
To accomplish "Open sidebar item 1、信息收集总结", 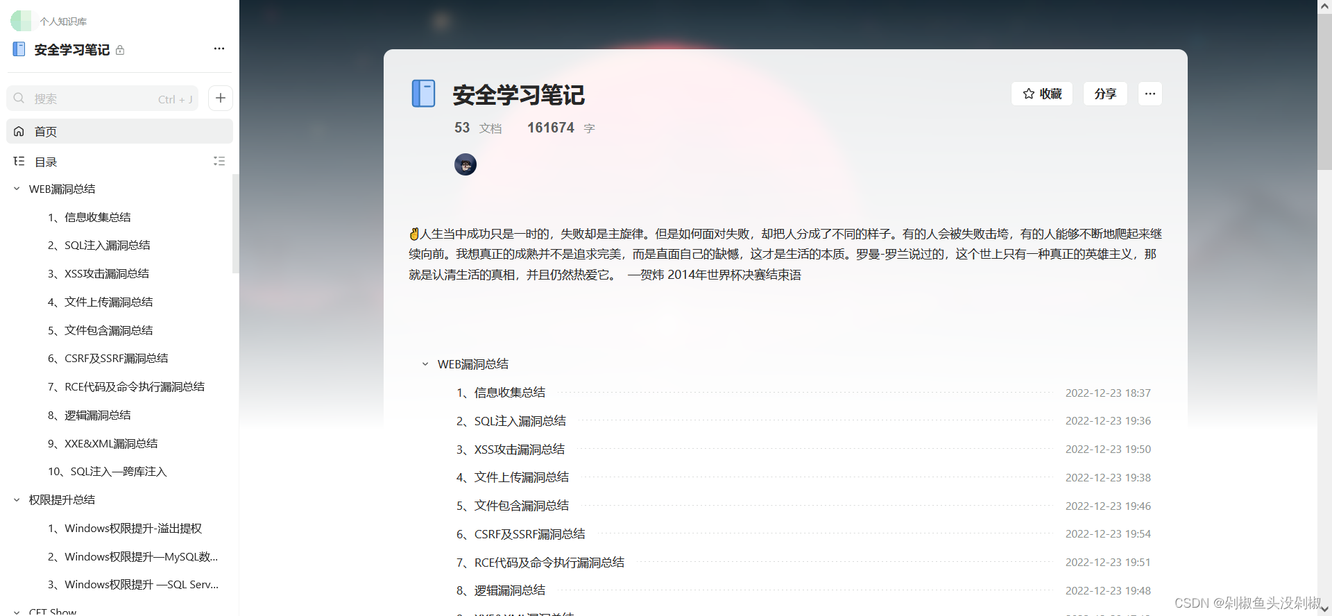I will (x=89, y=217).
